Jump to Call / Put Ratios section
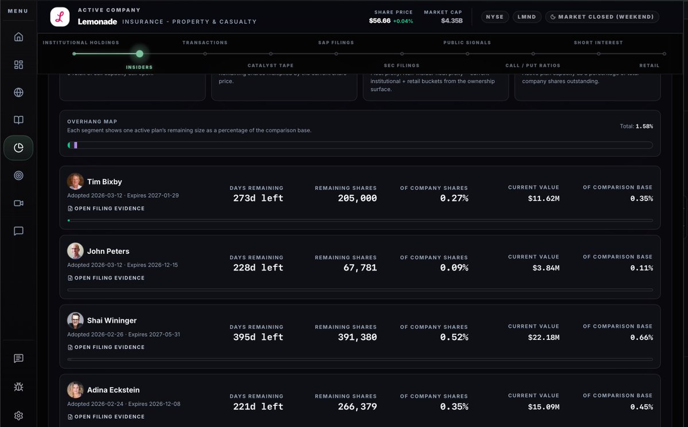The image size is (688, 427). coord(533,65)
